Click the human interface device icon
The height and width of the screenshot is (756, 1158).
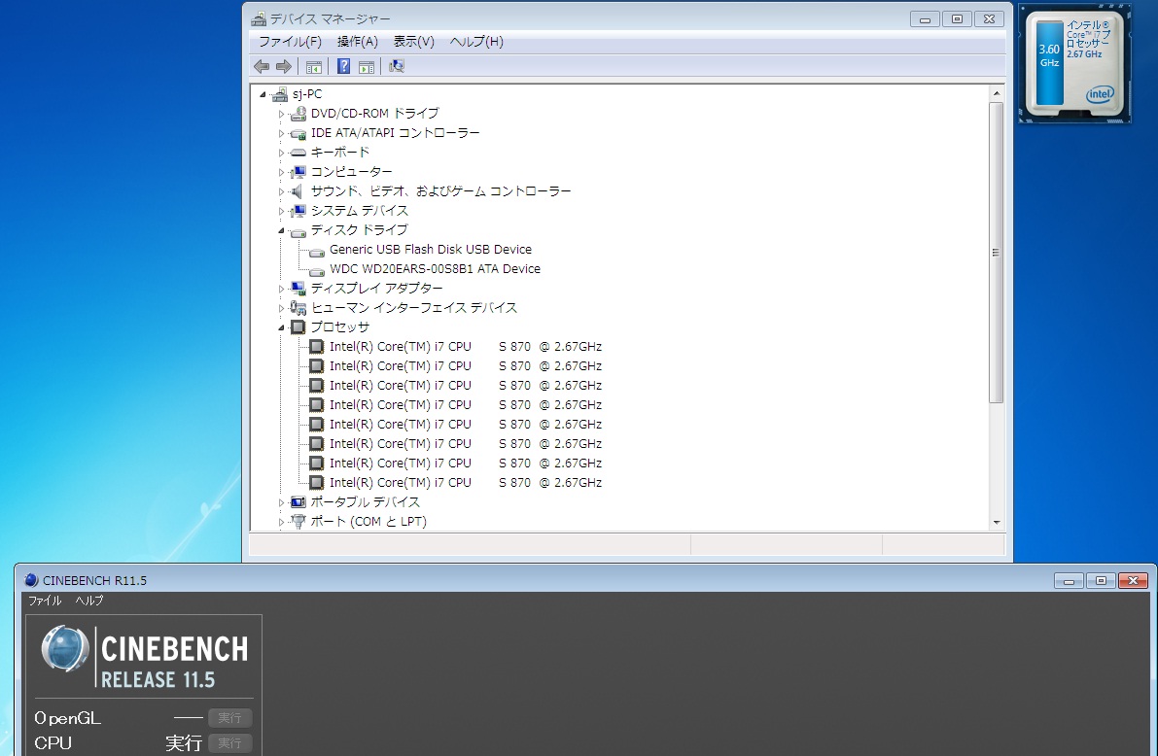298,308
